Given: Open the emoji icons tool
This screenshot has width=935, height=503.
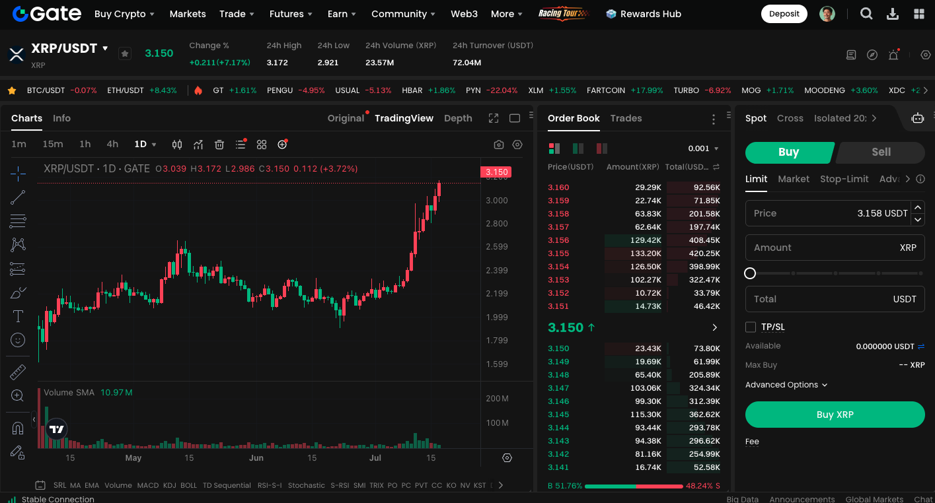Looking at the screenshot, I should pyautogui.click(x=18, y=340).
